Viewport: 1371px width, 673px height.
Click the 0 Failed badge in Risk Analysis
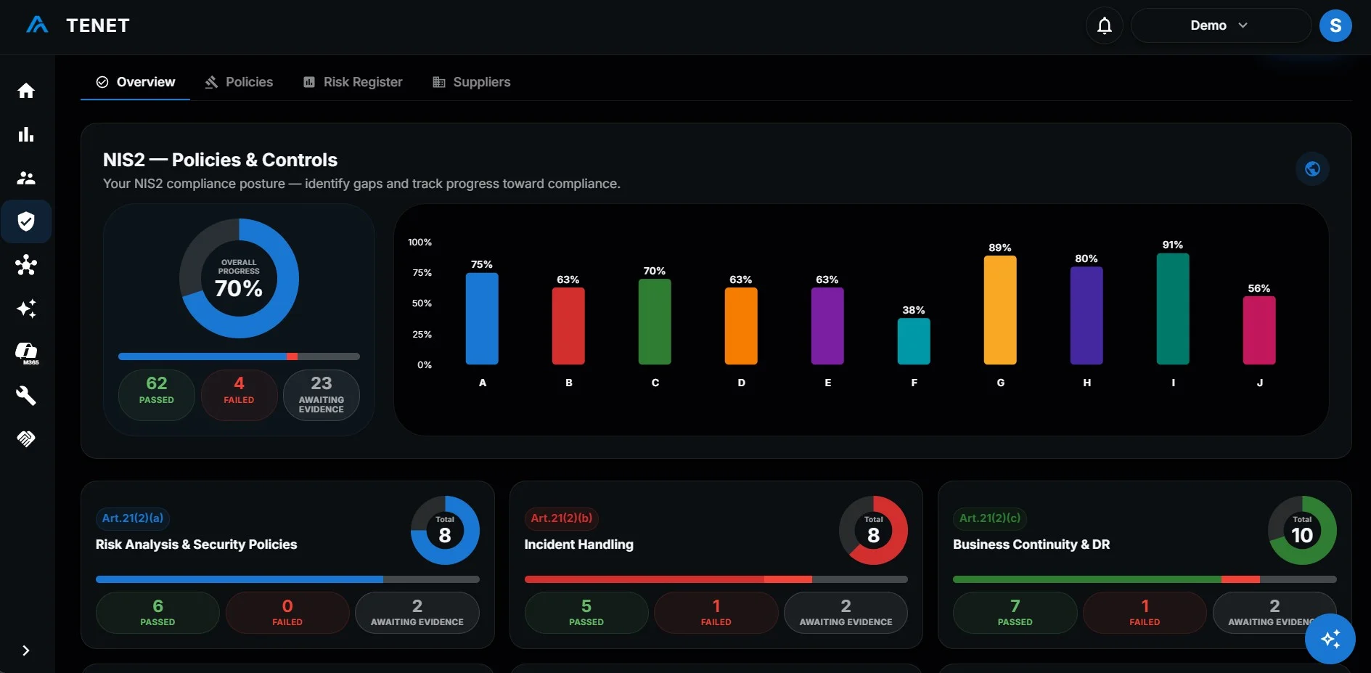coord(287,613)
